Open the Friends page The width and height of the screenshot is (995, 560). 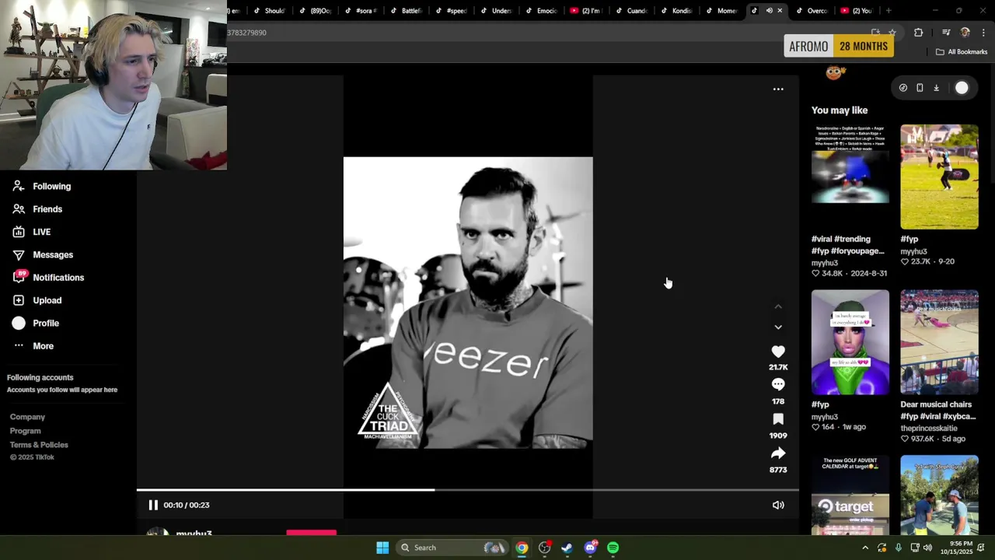pyautogui.click(x=47, y=209)
